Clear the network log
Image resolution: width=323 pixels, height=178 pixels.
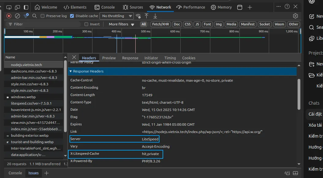(x=17, y=16)
